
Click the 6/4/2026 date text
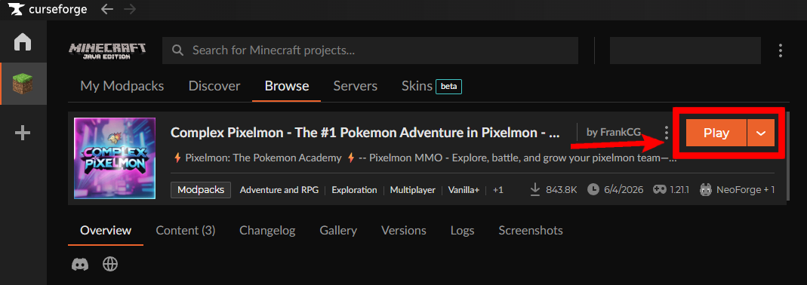pos(624,190)
